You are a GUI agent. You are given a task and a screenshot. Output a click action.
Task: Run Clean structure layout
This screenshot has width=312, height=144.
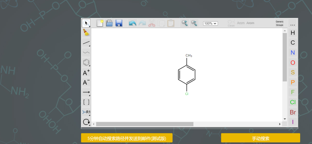pos(231,23)
